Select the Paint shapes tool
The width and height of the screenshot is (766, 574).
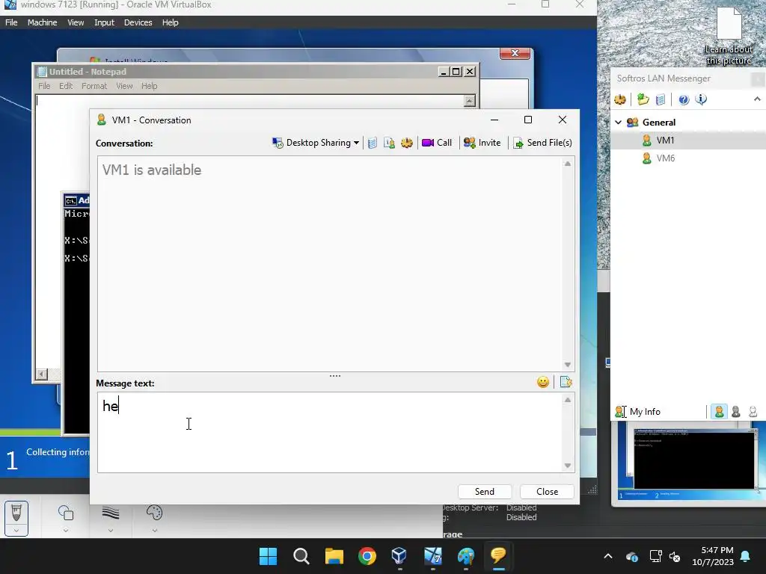click(x=66, y=513)
